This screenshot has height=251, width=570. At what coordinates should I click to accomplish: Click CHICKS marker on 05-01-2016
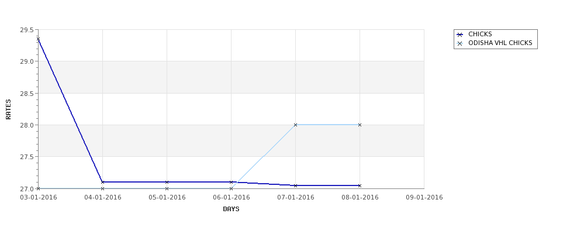point(167,182)
